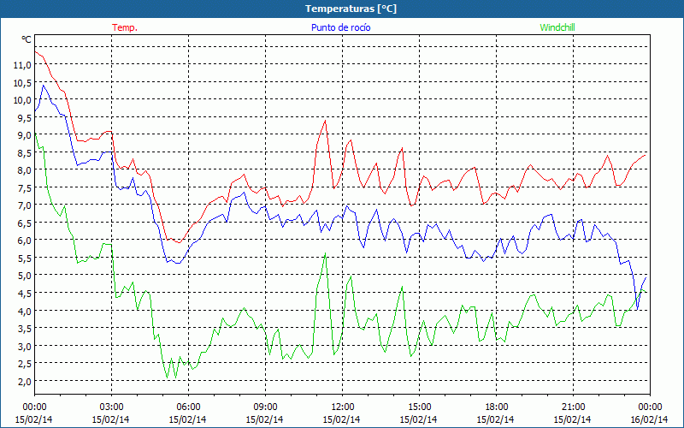The height and width of the screenshot is (428, 684).
Task: Click the Windchill legend label
Action: (x=557, y=27)
